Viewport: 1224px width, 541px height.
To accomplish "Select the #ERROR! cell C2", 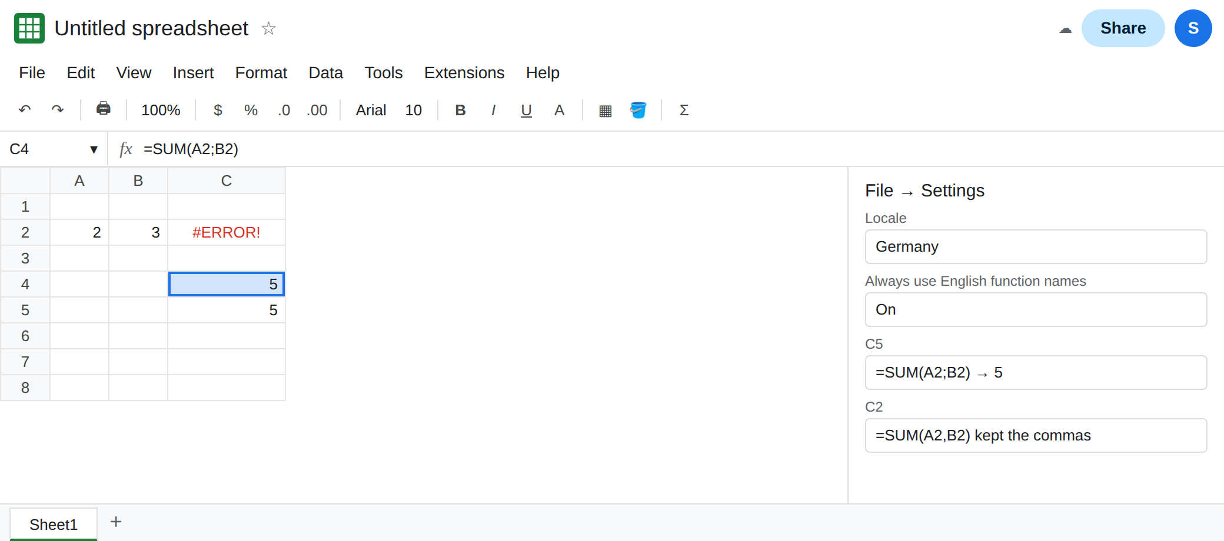I will click(x=227, y=232).
